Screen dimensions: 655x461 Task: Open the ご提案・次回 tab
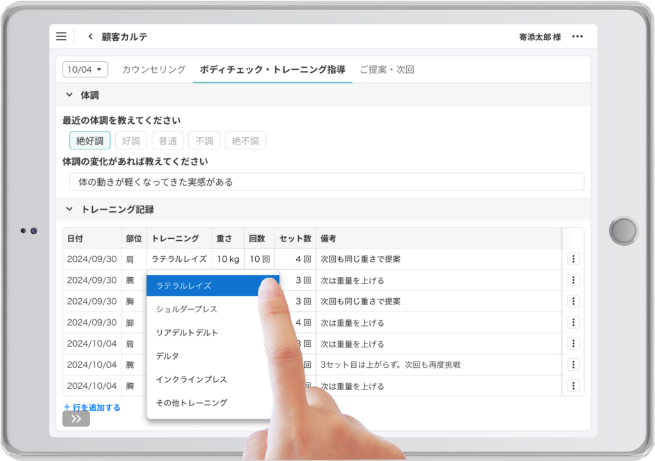386,70
